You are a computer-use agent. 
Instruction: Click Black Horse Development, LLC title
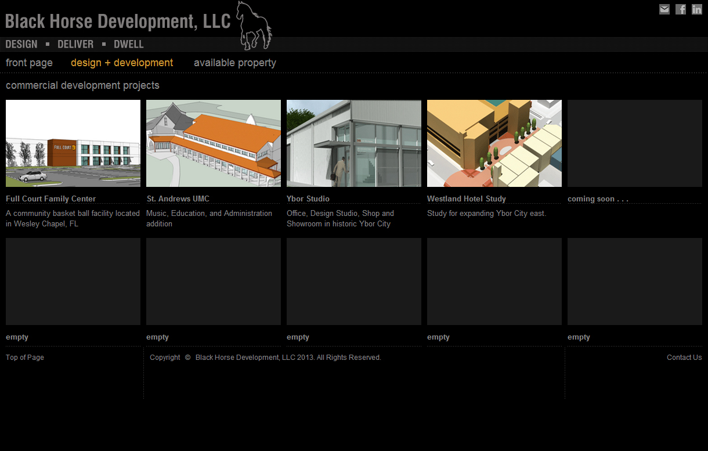(118, 21)
